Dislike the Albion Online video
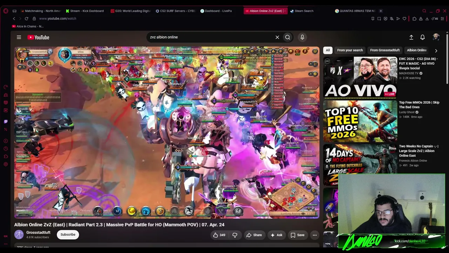 click(235, 235)
